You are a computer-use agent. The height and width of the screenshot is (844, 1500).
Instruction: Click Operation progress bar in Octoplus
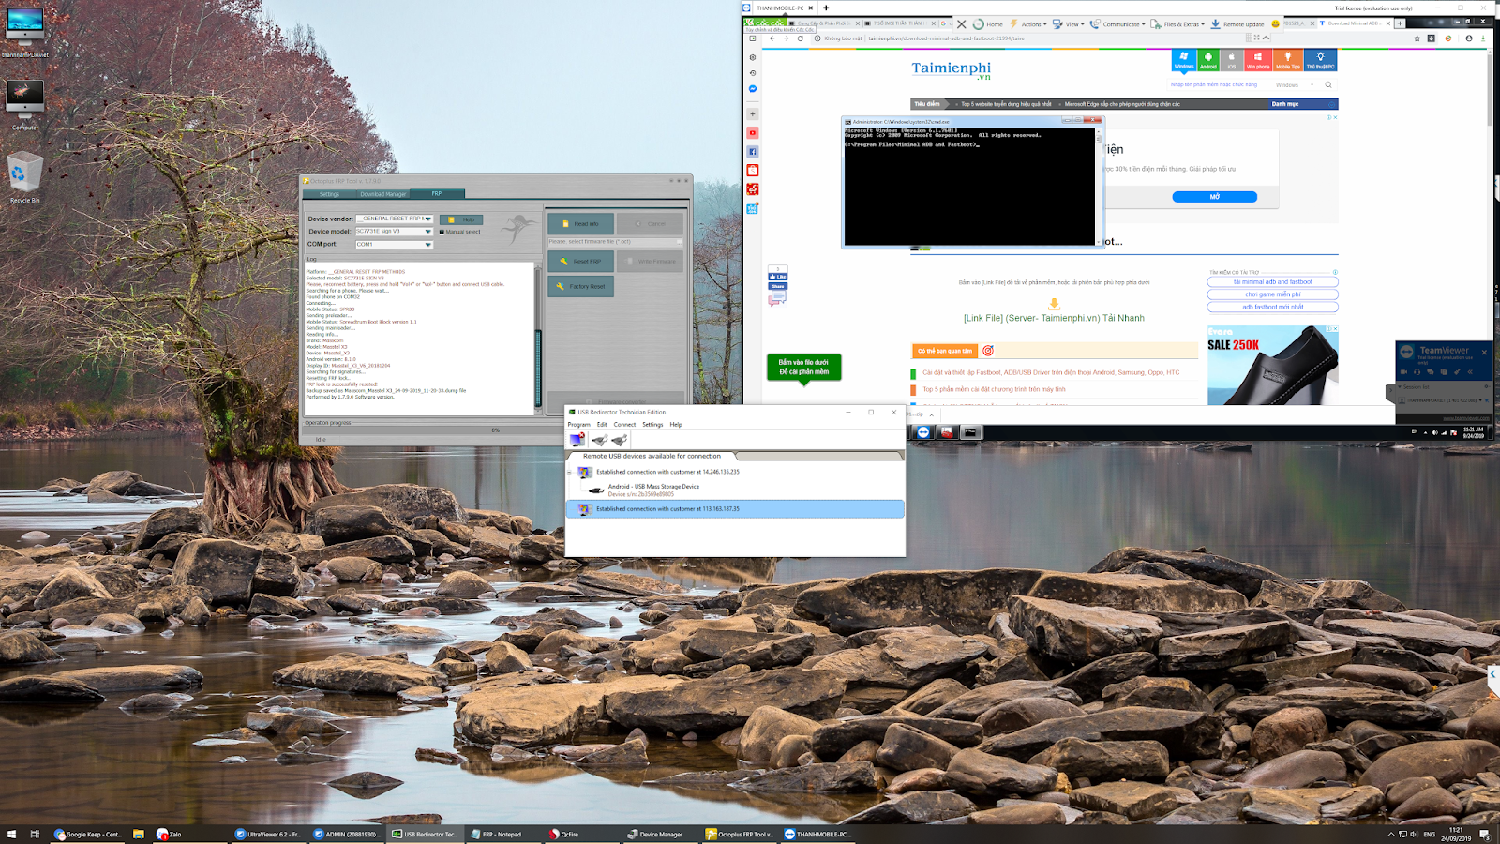pos(495,430)
